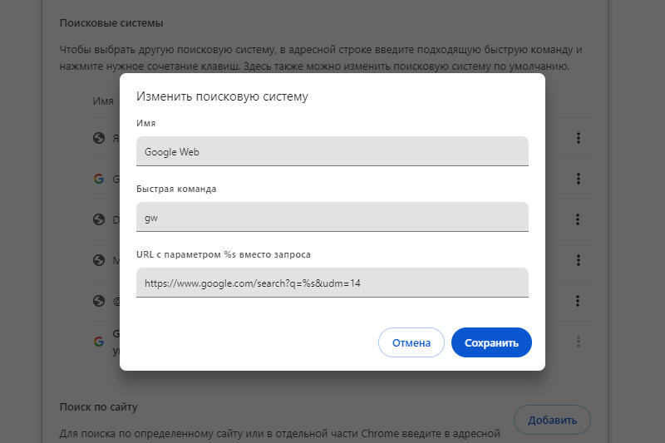Click the Добавить button under Поиск по сайту
Image resolution: width=665 pixels, height=443 pixels.
[x=552, y=420]
